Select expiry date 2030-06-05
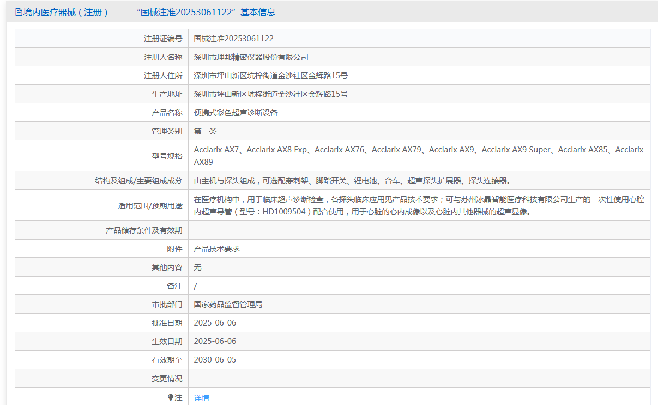Screen dimensions: 658x405 215,360
